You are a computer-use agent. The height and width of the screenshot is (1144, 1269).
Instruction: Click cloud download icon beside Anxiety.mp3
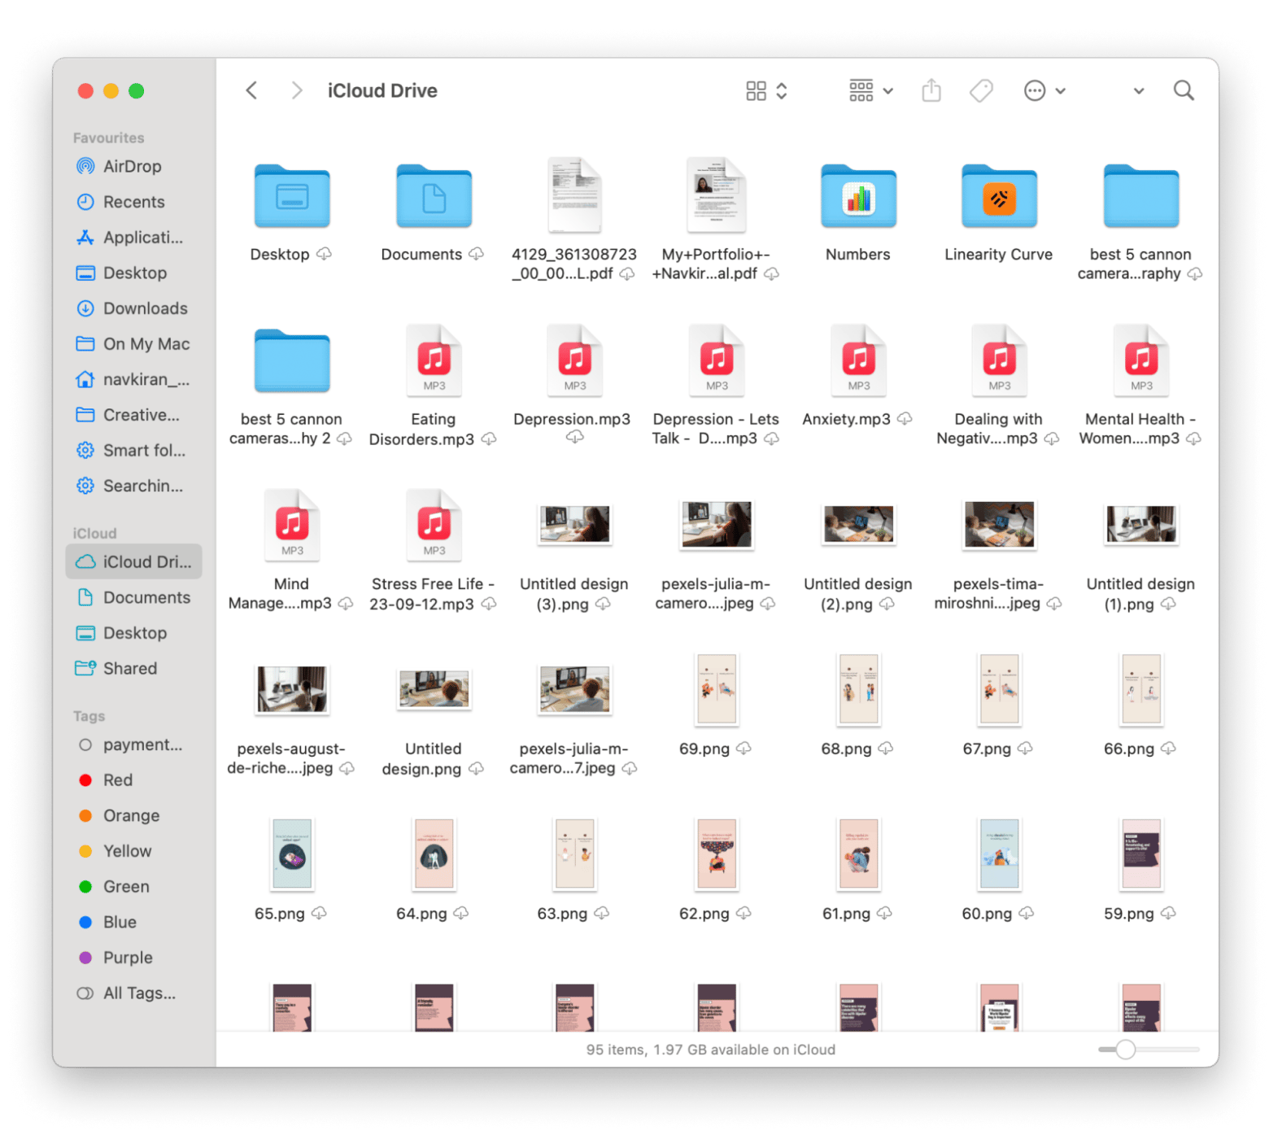pos(905,419)
